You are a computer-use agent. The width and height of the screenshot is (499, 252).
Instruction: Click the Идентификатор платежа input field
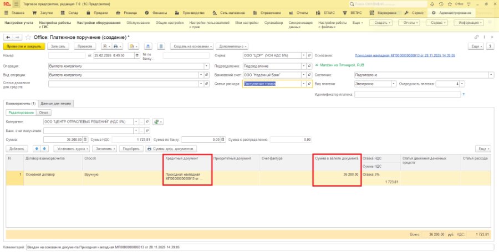click(x=408, y=94)
